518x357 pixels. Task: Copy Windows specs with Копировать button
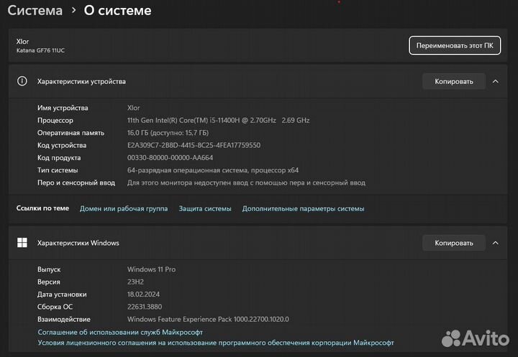coord(453,243)
